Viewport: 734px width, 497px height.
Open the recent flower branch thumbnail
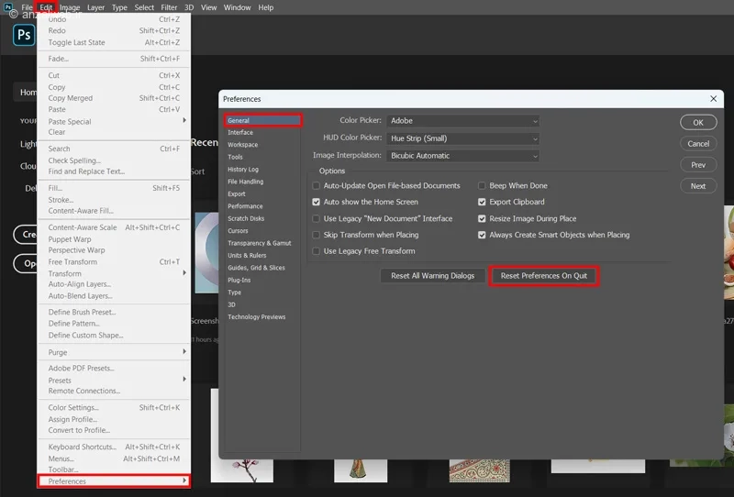(x=242, y=470)
